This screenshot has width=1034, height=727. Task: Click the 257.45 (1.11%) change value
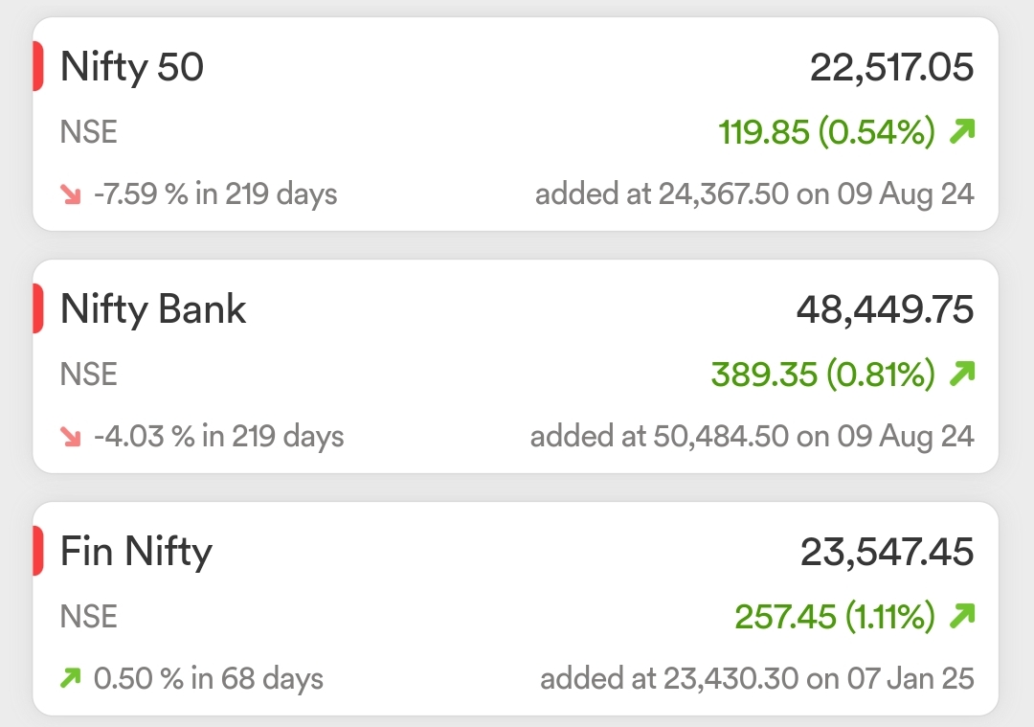click(x=834, y=617)
